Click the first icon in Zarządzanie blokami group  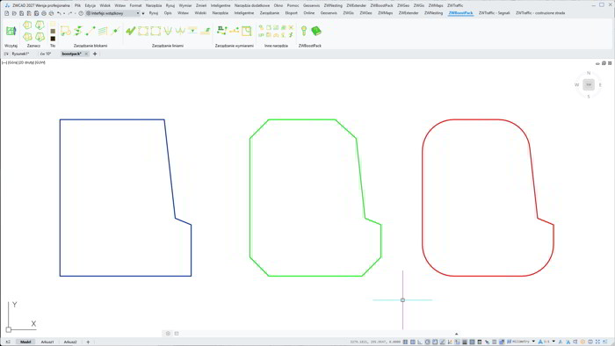66,31
